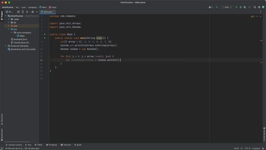Open editor tabs more-options vertical dots

[x=261, y=12]
